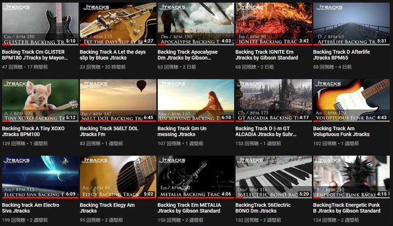Screen dimensions: 393x226
Task: Open the Un Messing thumbnail
Action: click(196, 100)
